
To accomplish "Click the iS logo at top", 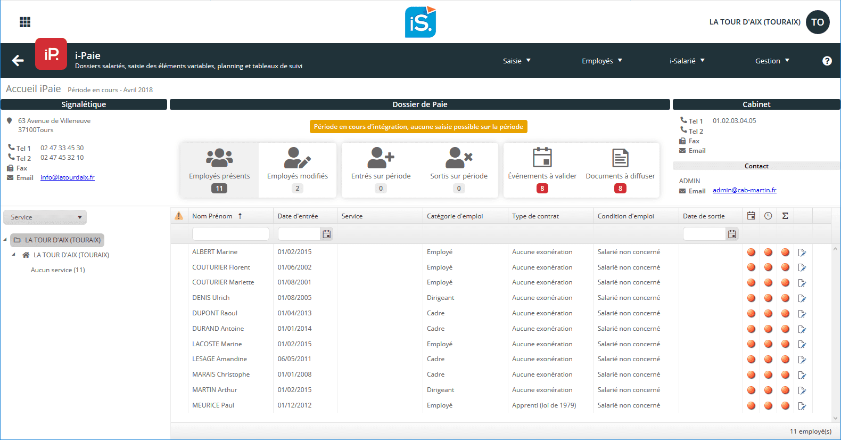I will 420,22.
